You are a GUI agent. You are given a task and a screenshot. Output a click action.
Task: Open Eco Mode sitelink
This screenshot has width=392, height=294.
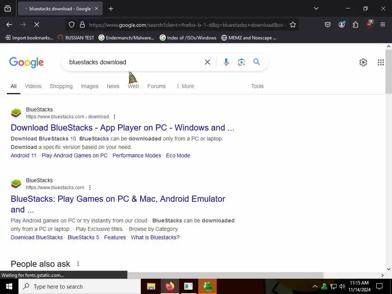tap(178, 155)
